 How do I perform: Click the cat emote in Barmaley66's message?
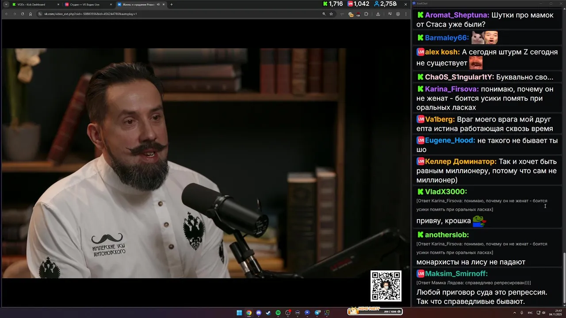(x=478, y=38)
